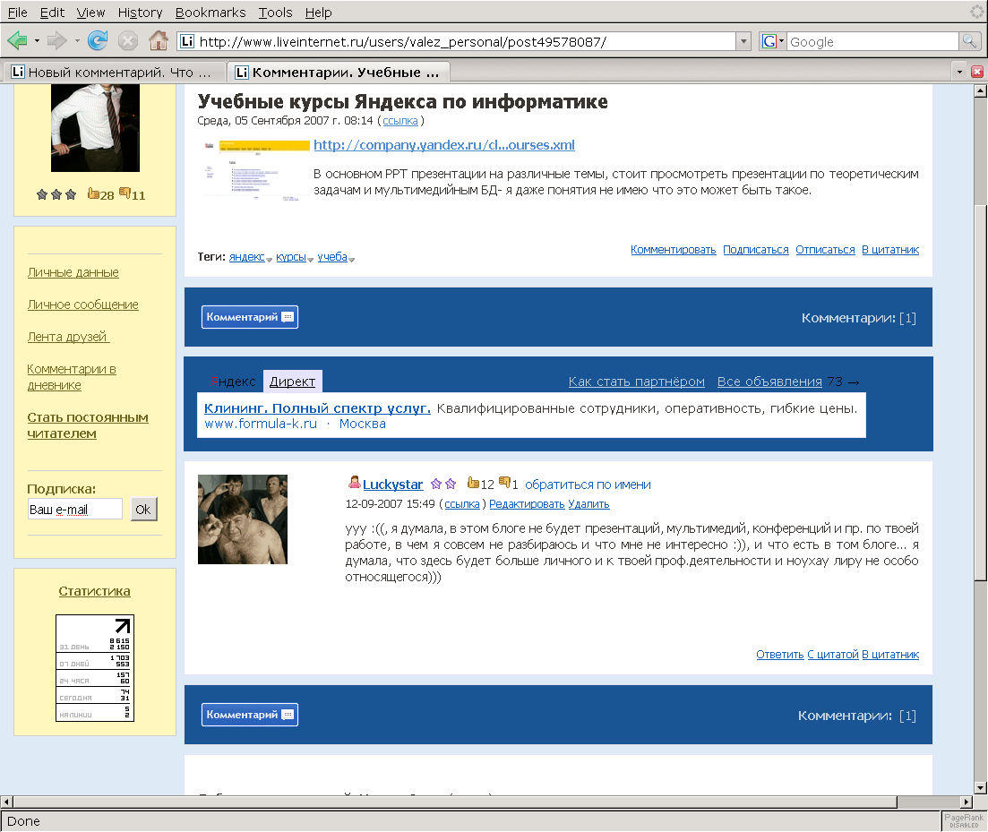Open the Edit menu

pos(52,13)
